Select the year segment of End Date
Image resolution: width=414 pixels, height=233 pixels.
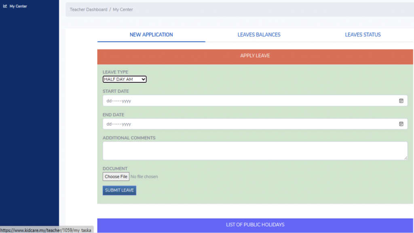point(127,124)
